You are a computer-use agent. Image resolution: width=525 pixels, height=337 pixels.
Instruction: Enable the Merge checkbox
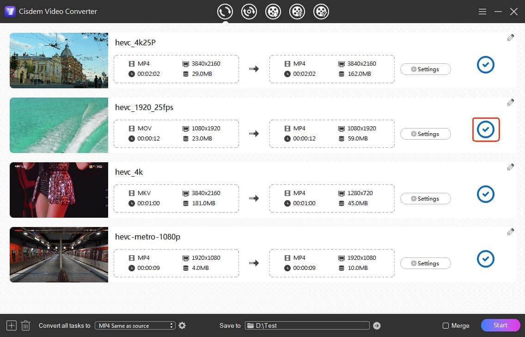(446, 325)
